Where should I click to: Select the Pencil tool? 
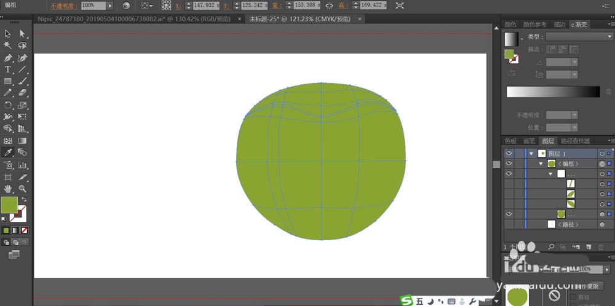[x=8, y=92]
